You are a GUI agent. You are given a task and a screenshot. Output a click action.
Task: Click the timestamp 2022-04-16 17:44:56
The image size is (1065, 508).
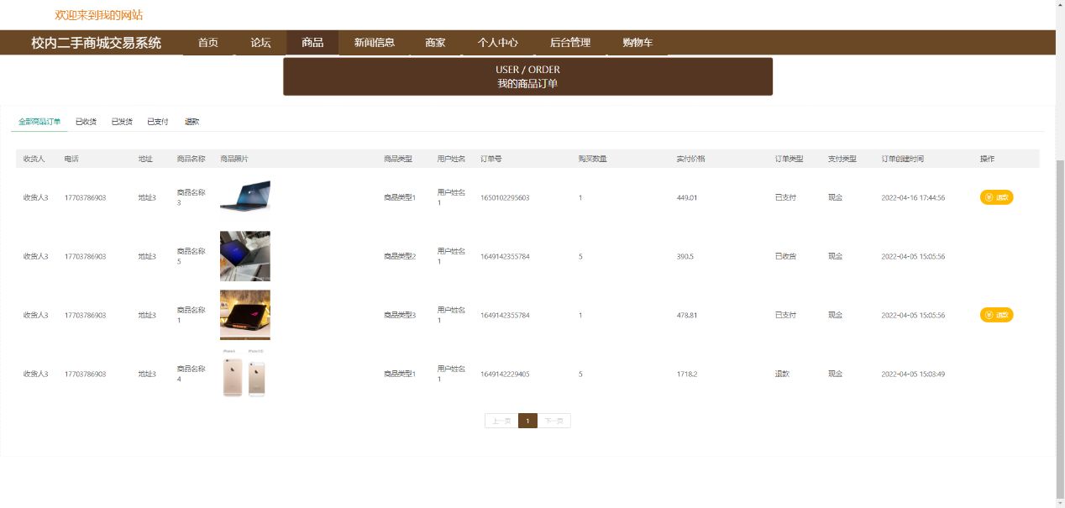point(913,198)
